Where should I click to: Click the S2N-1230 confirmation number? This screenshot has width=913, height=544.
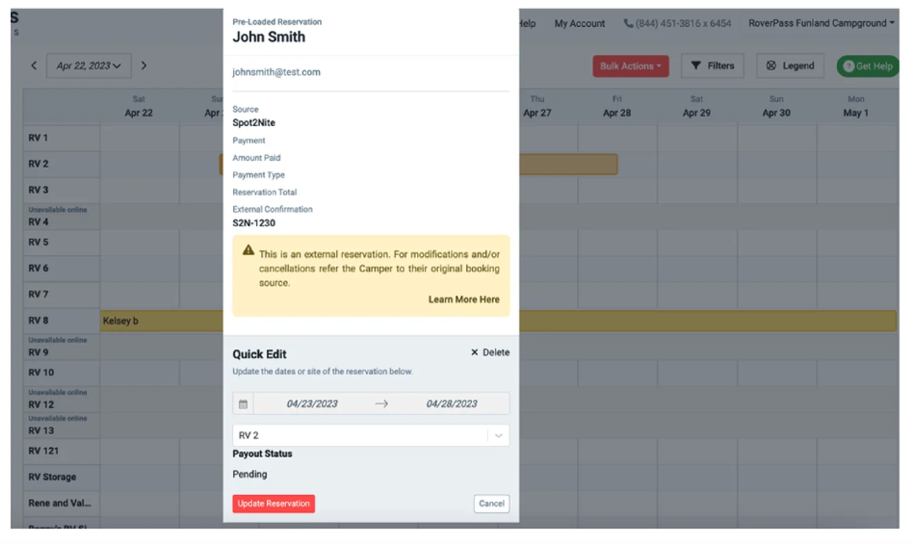(x=254, y=223)
